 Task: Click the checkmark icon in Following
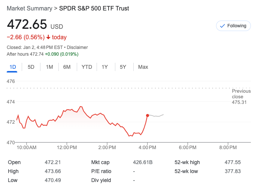(x=222, y=26)
